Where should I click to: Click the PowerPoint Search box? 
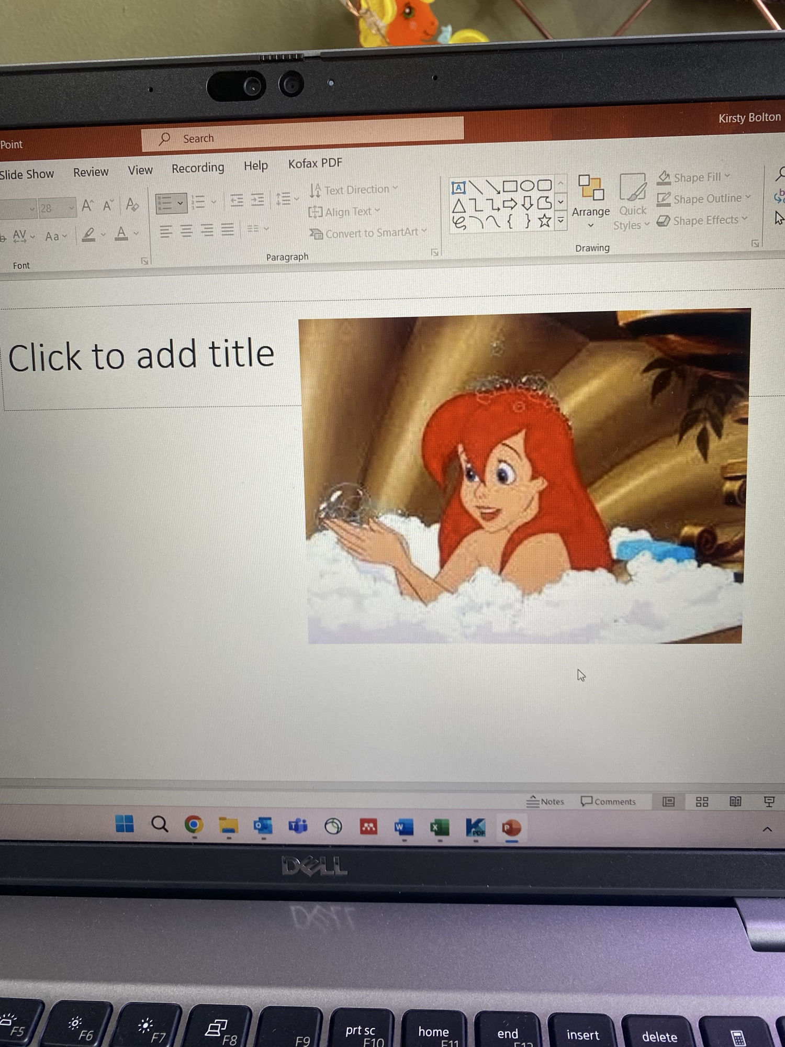click(302, 138)
